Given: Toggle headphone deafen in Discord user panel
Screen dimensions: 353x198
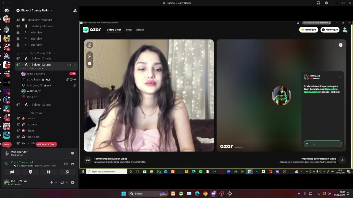Looking at the screenshot, I should (x=62, y=182).
